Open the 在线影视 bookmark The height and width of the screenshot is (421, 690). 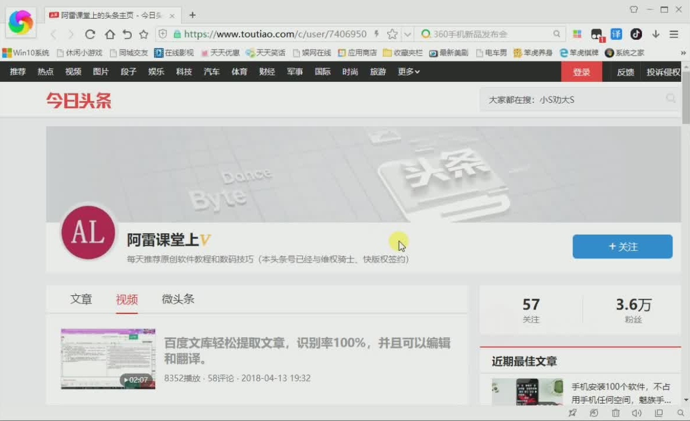click(x=174, y=53)
